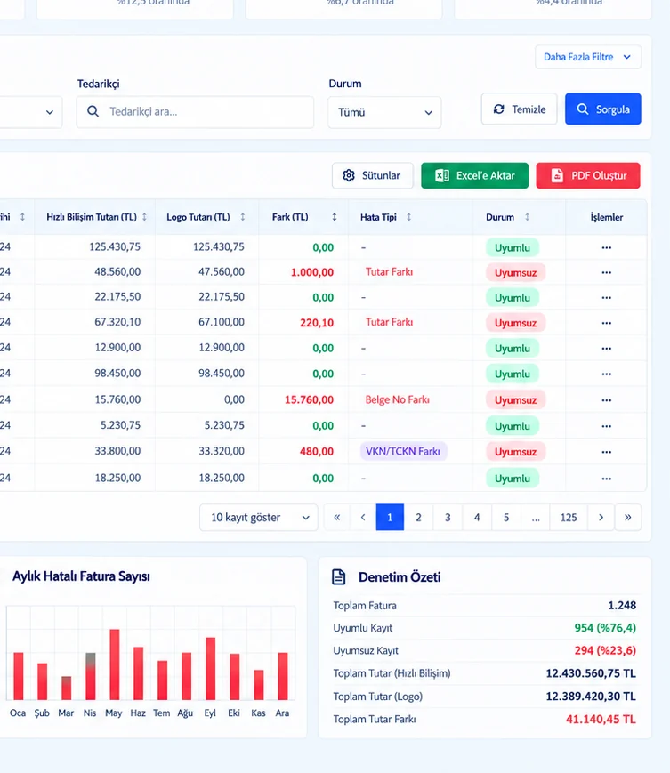Viewport: 670px width, 773px height.
Task: Select page 5 in pagination
Action: (x=506, y=517)
